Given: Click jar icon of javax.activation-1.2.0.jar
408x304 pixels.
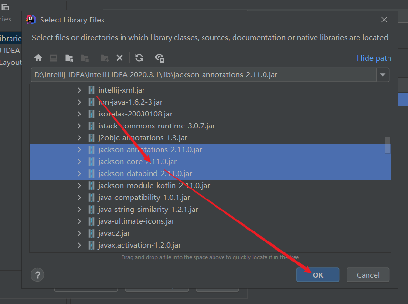Looking at the screenshot, I should point(92,245).
